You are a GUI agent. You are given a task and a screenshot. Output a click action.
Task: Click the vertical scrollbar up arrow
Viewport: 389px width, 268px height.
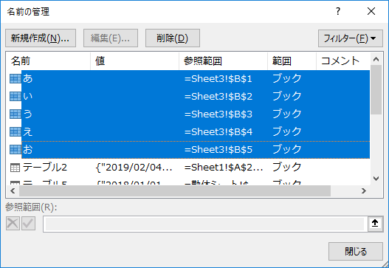tap(376, 59)
